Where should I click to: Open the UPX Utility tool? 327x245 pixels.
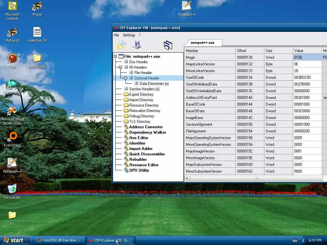(139, 170)
